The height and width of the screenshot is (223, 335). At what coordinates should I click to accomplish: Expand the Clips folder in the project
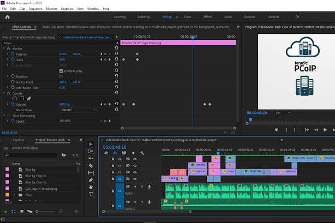point(14,194)
